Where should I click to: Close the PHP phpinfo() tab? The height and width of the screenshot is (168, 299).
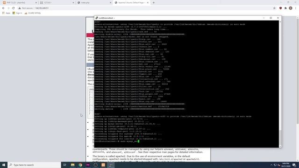pyautogui.click(x=36, y=3)
